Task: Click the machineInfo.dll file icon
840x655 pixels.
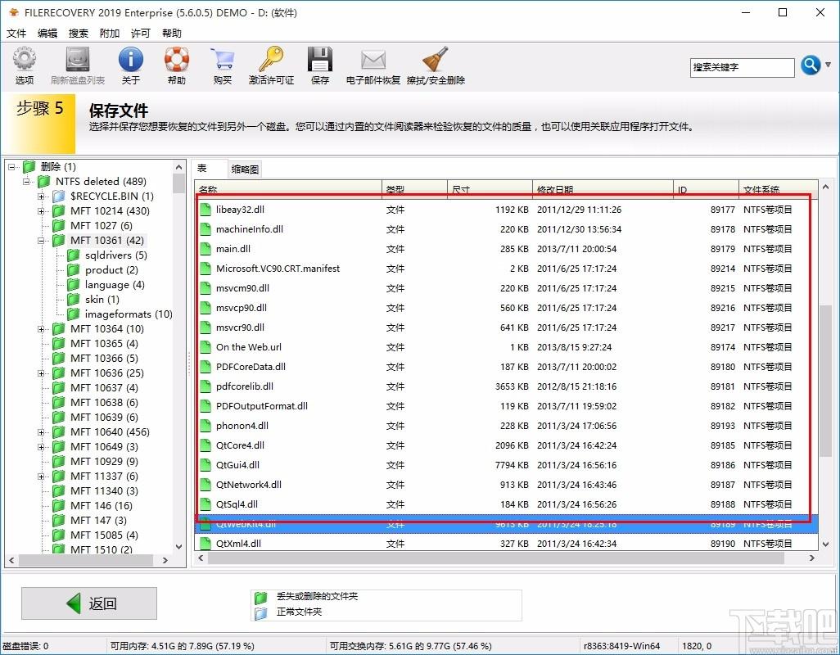Action: (205, 229)
